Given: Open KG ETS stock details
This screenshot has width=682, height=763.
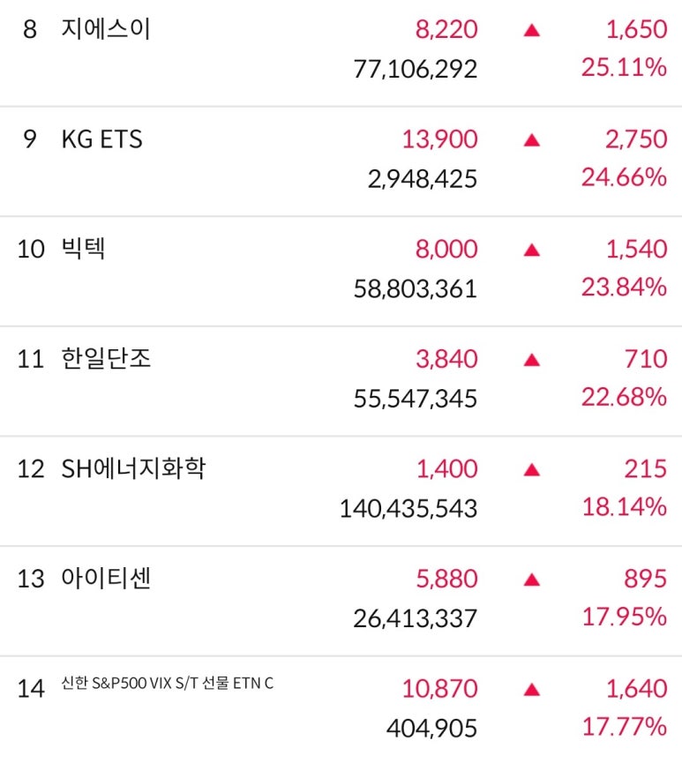Looking at the screenshot, I should click(x=101, y=139).
